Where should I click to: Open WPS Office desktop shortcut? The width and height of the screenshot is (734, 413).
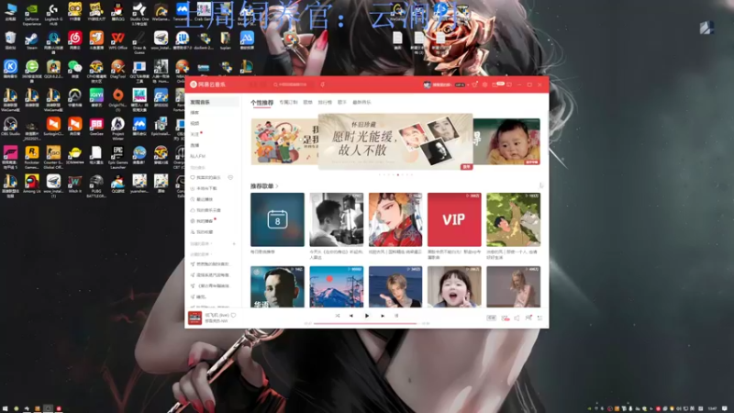pos(118,40)
